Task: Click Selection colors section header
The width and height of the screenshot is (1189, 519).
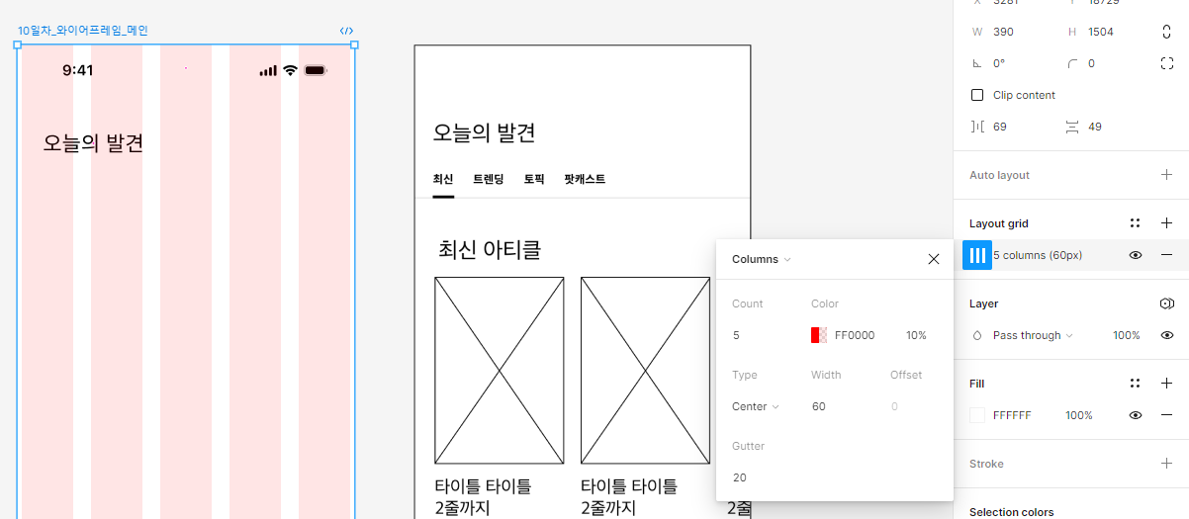Action: coord(1011,512)
